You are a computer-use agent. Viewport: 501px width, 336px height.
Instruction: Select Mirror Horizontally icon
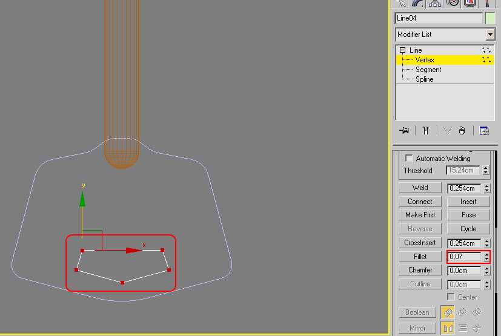pos(448,328)
